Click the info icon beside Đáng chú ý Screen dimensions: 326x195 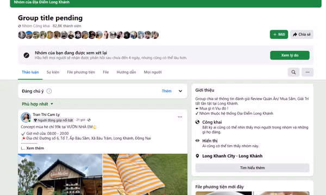pyautogui.click(x=49, y=91)
